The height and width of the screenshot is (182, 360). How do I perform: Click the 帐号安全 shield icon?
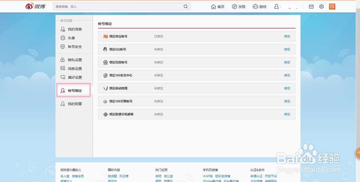63,47
